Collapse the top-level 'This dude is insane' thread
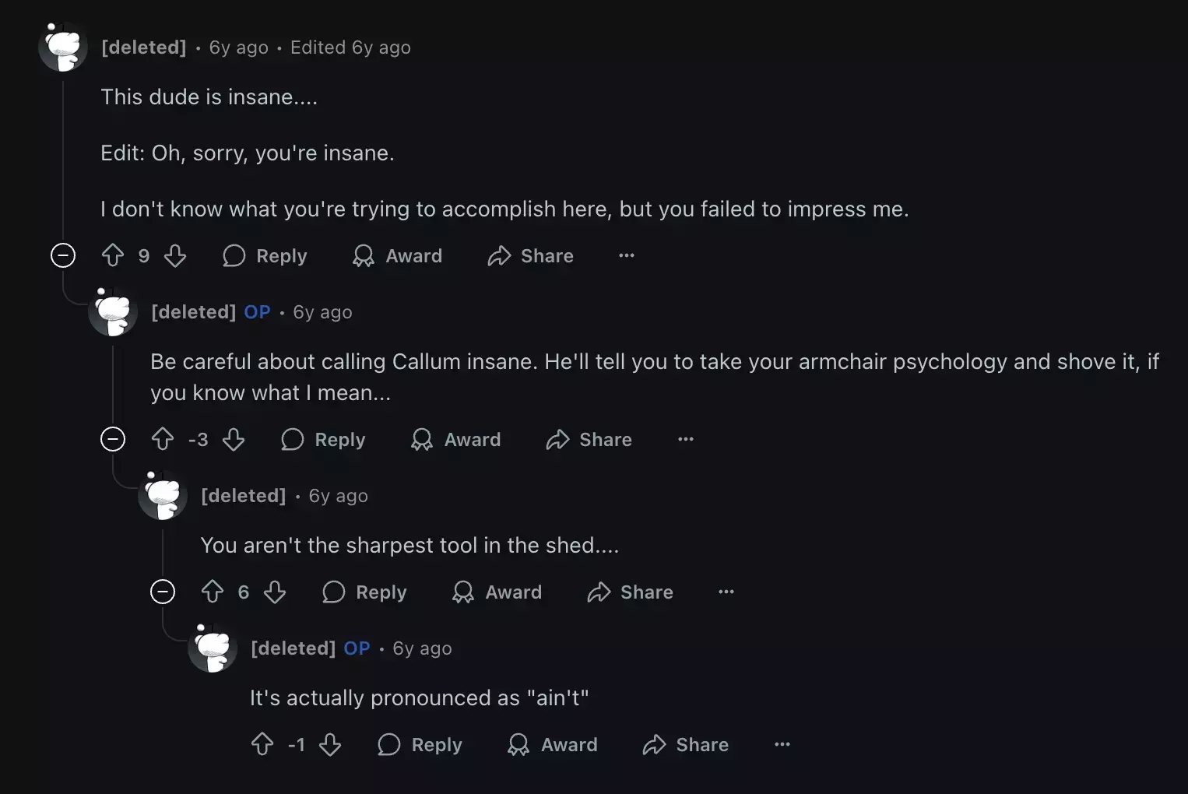 63,255
